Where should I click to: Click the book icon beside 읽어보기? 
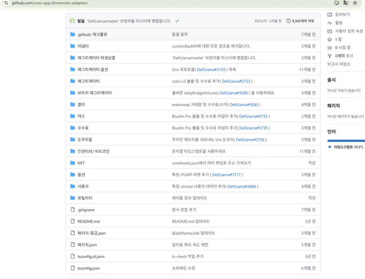pyautogui.click(x=330, y=15)
